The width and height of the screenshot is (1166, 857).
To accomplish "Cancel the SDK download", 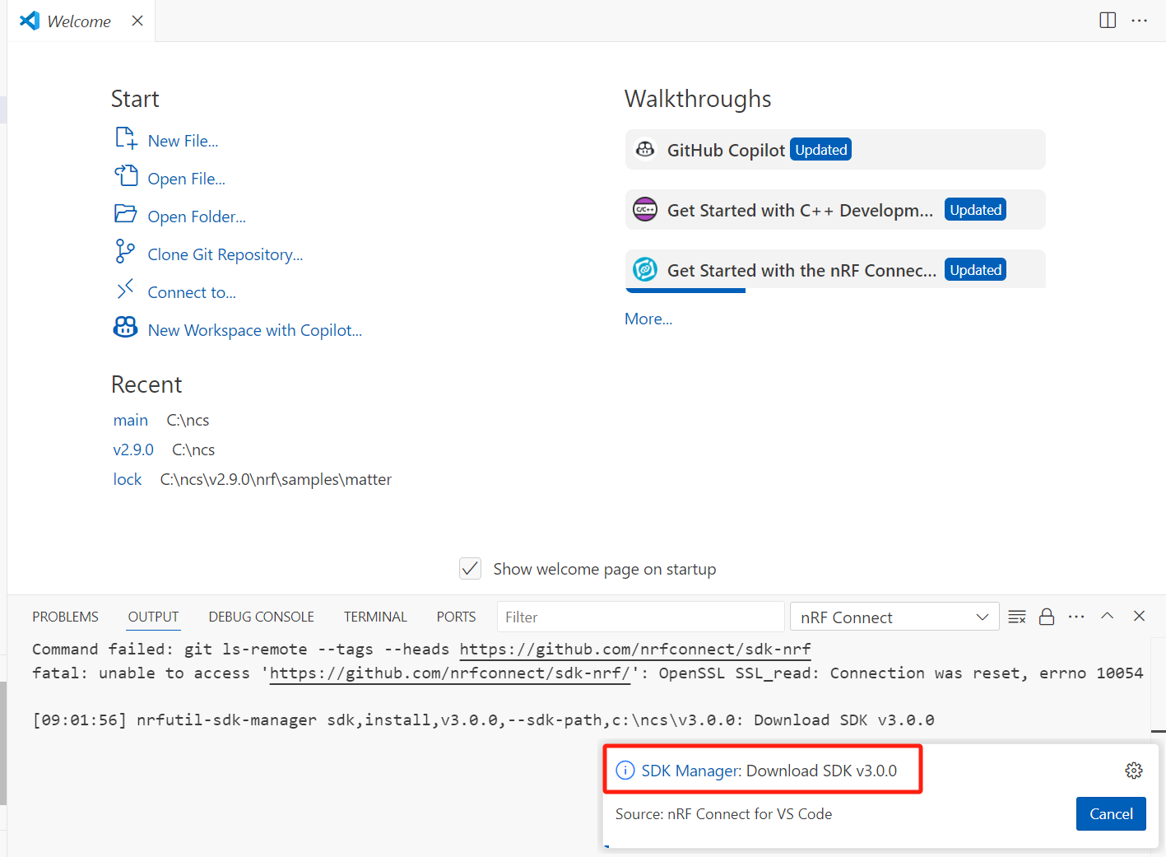I will (1111, 813).
